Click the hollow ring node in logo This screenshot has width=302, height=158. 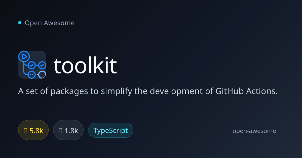click(42, 74)
